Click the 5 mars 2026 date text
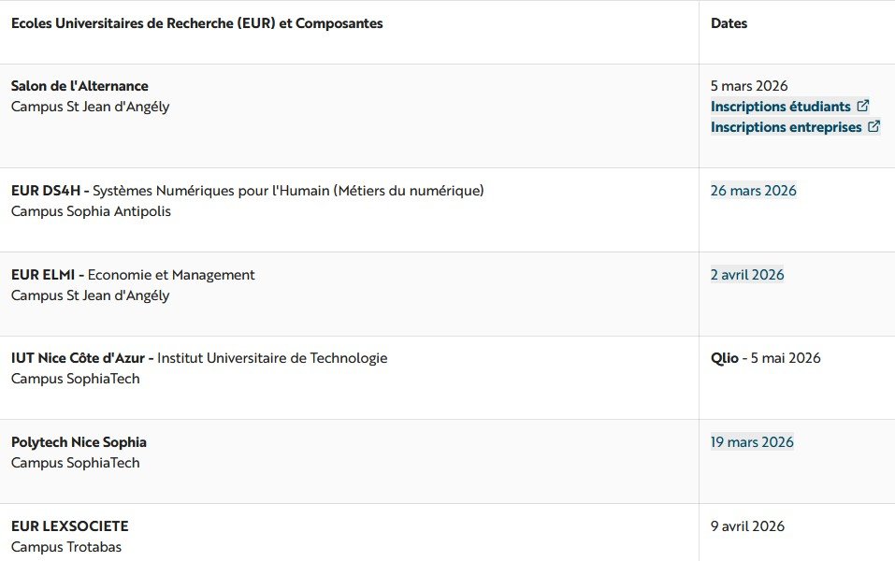895x561 pixels. tap(749, 86)
